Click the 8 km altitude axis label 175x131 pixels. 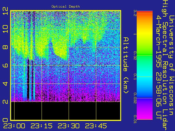pyautogui.click(x=5, y=47)
